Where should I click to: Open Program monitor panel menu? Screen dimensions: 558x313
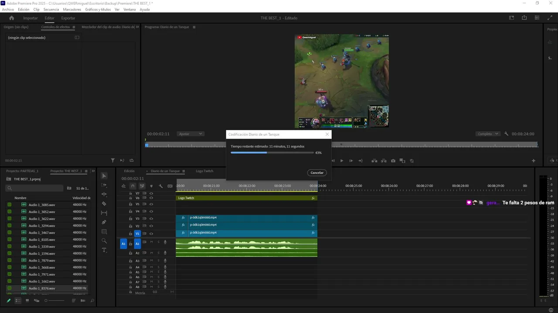[194, 27]
